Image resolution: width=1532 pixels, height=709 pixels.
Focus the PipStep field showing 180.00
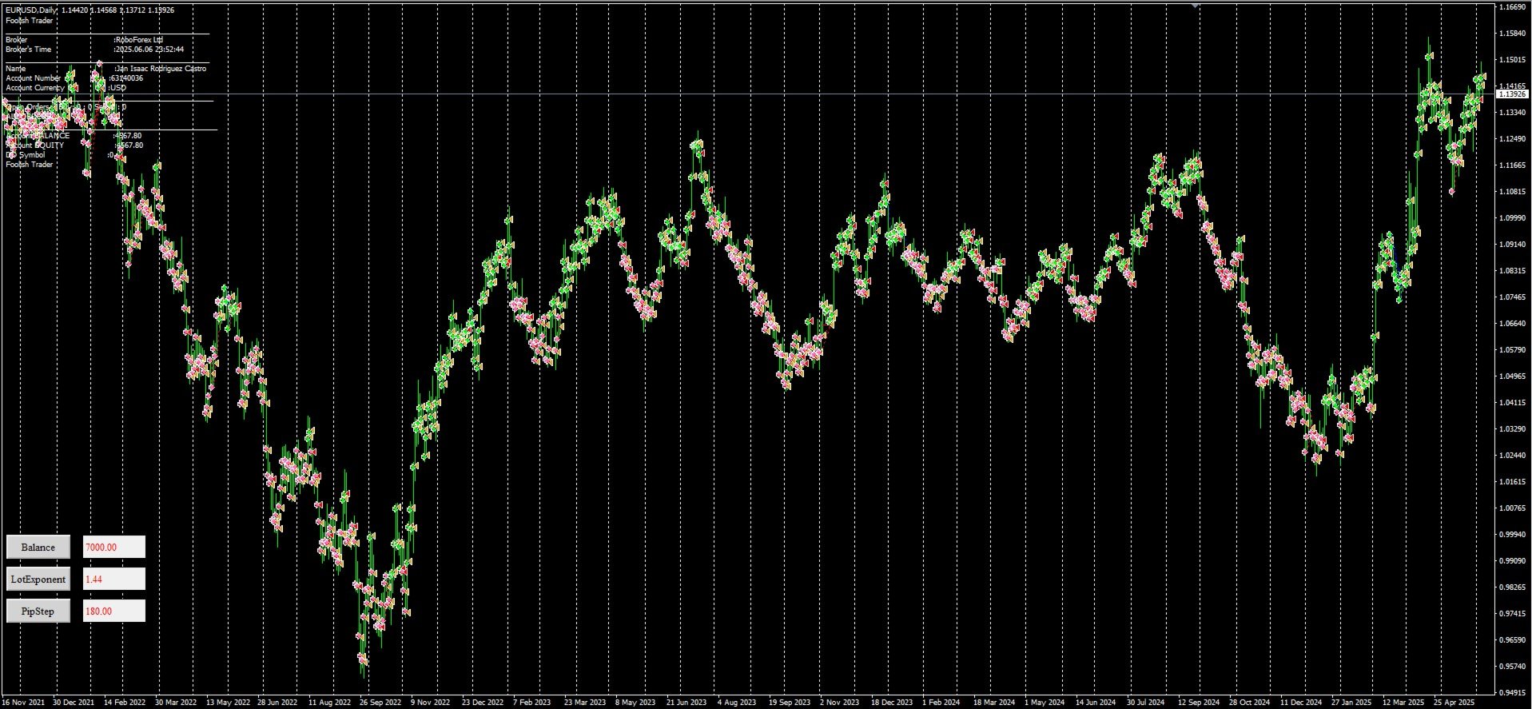pyautogui.click(x=114, y=611)
